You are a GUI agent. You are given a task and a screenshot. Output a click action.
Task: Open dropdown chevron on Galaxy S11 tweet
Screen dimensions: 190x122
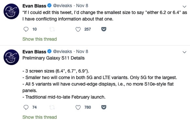click(x=184, y=52)
